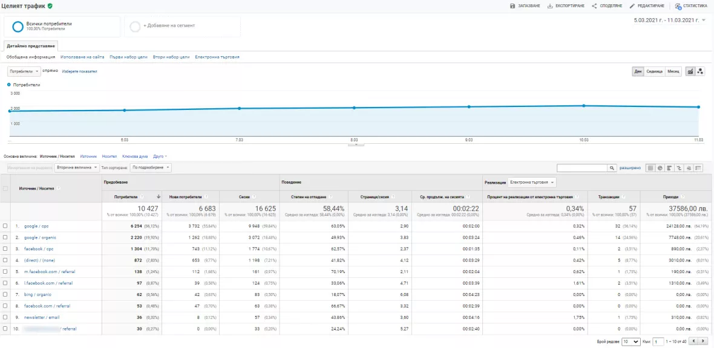The image size is (714, 348).
Task: Click the Редактиране pencil icon
Action: [x=632, y=6]
